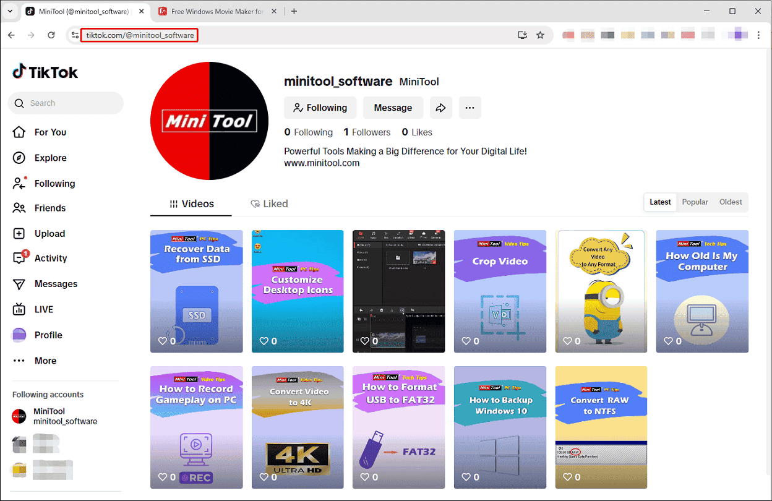Open the Customize Desktop Icons video
This screenshot has height=501, width=772.
pyautogui.click(x=298, y=291)
